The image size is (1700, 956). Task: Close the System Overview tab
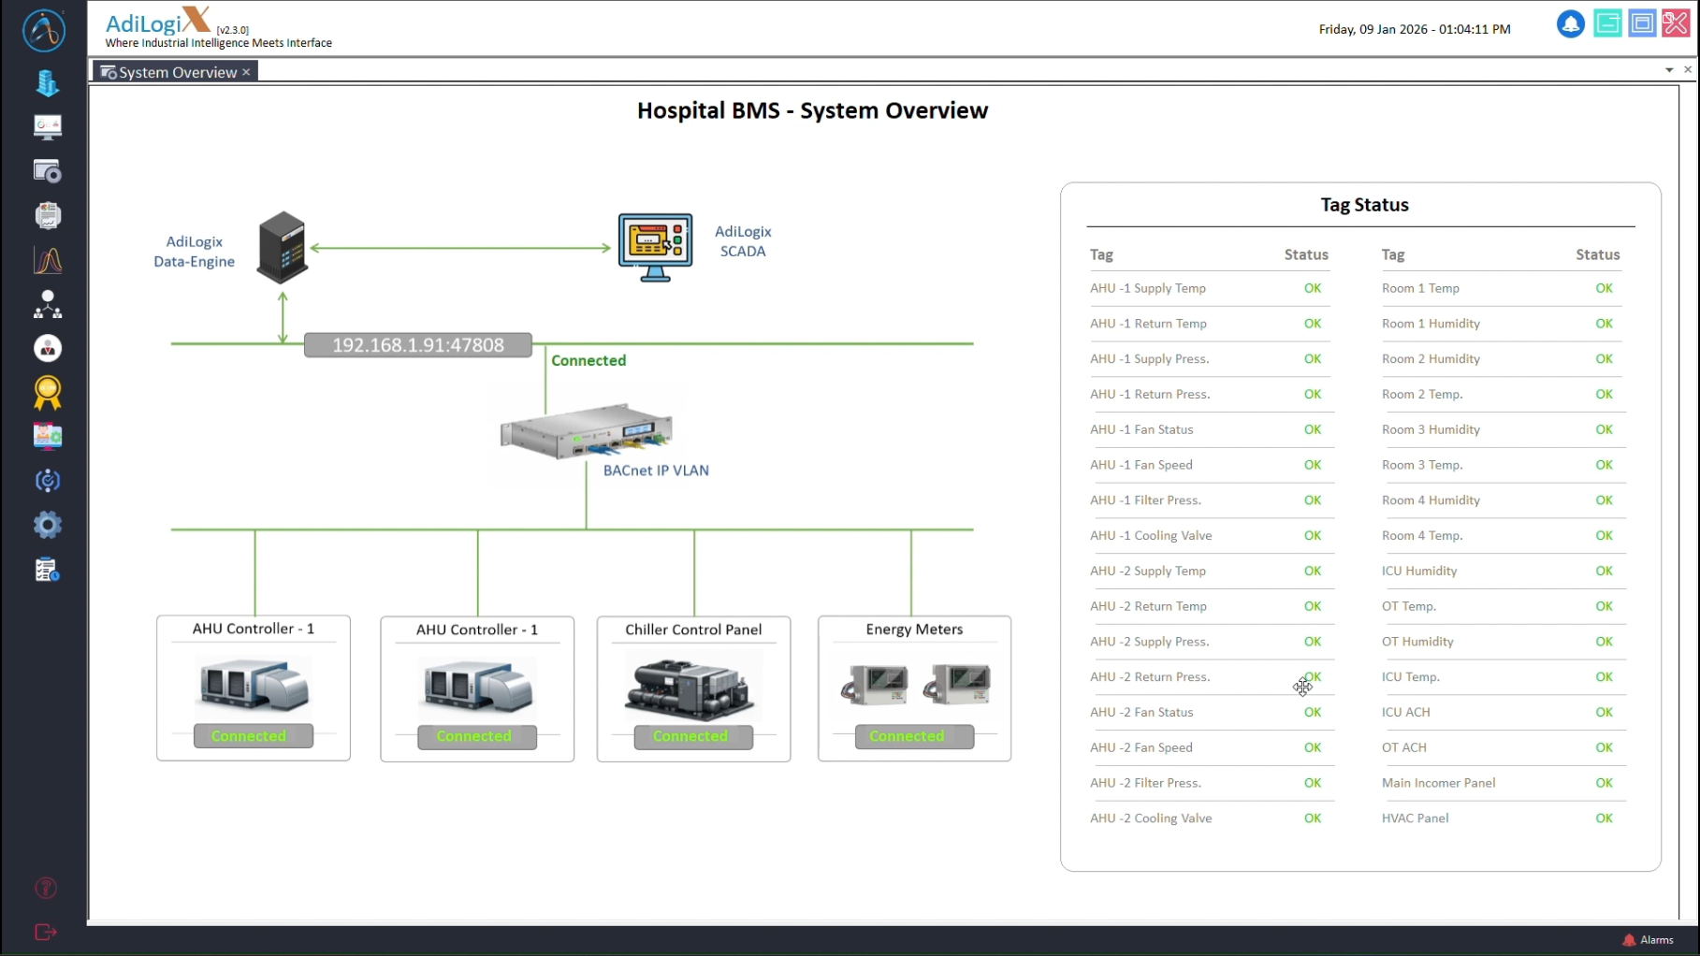(246, 72)
